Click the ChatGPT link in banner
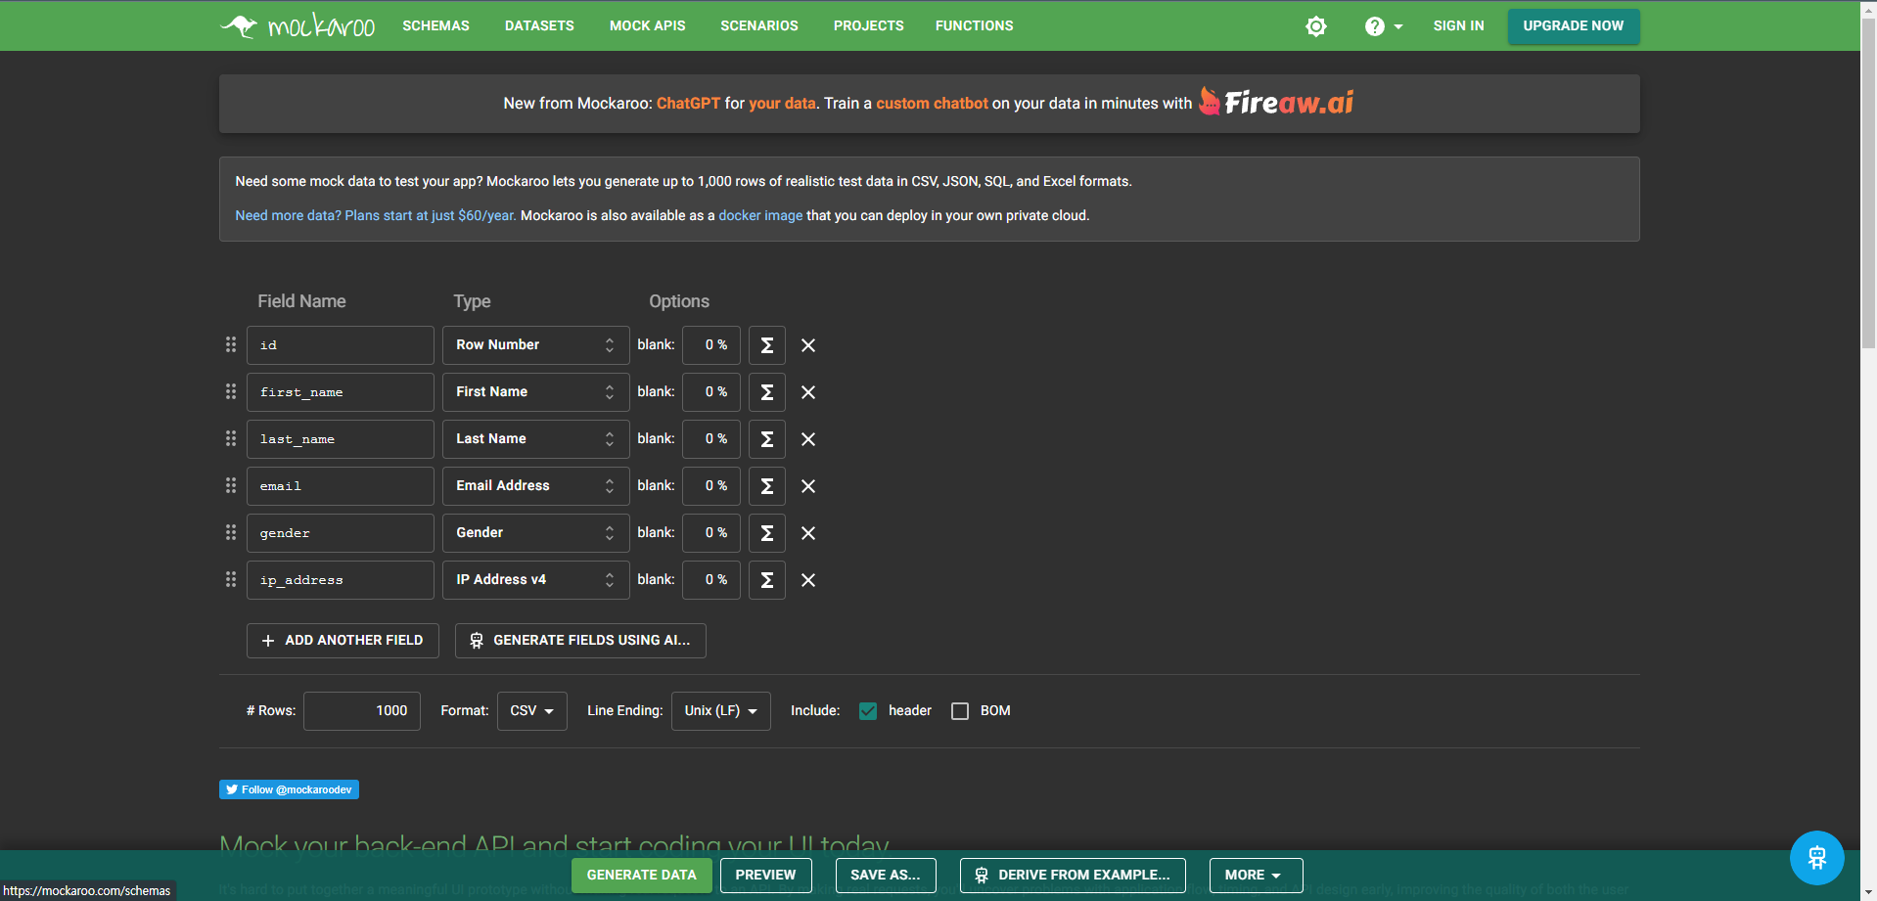 pyautogui.click(x=688, y=103)
